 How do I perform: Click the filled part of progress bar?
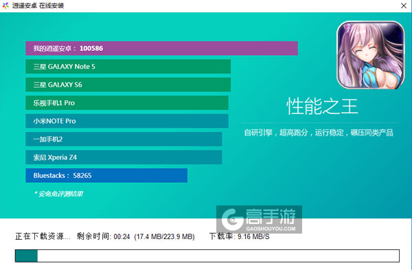coord(26,256)
